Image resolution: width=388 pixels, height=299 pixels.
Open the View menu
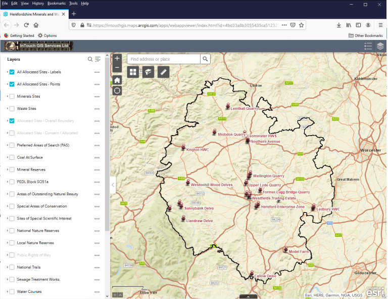pos(25,4)
